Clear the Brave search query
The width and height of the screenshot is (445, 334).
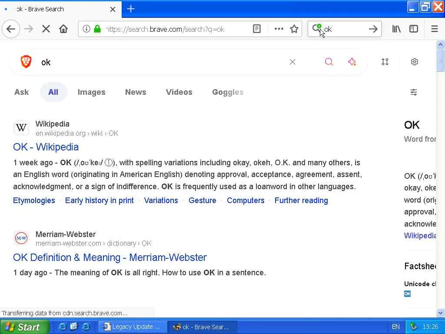pos(292,62)
